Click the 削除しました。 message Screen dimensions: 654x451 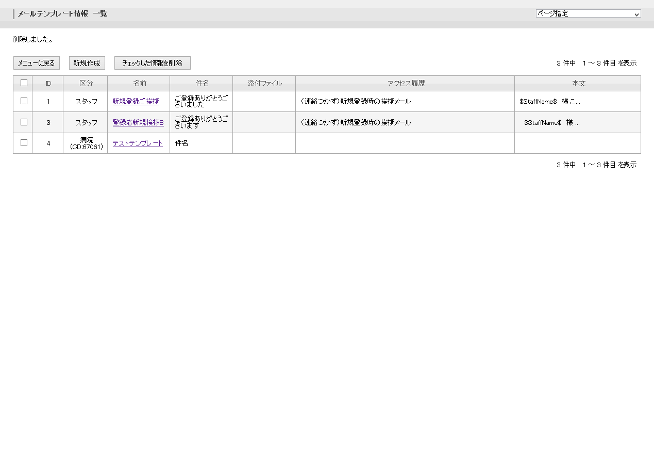coord(32,39)
